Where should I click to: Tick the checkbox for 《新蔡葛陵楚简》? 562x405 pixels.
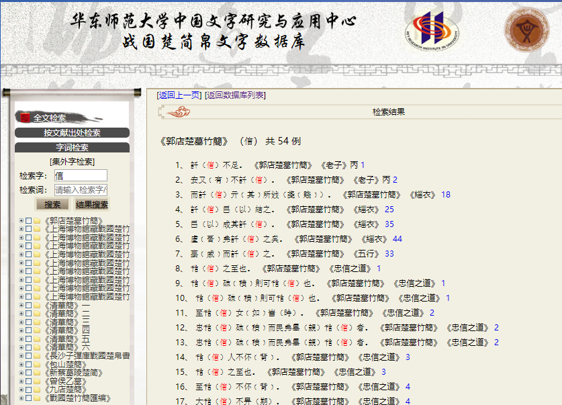tap(29, 373)
